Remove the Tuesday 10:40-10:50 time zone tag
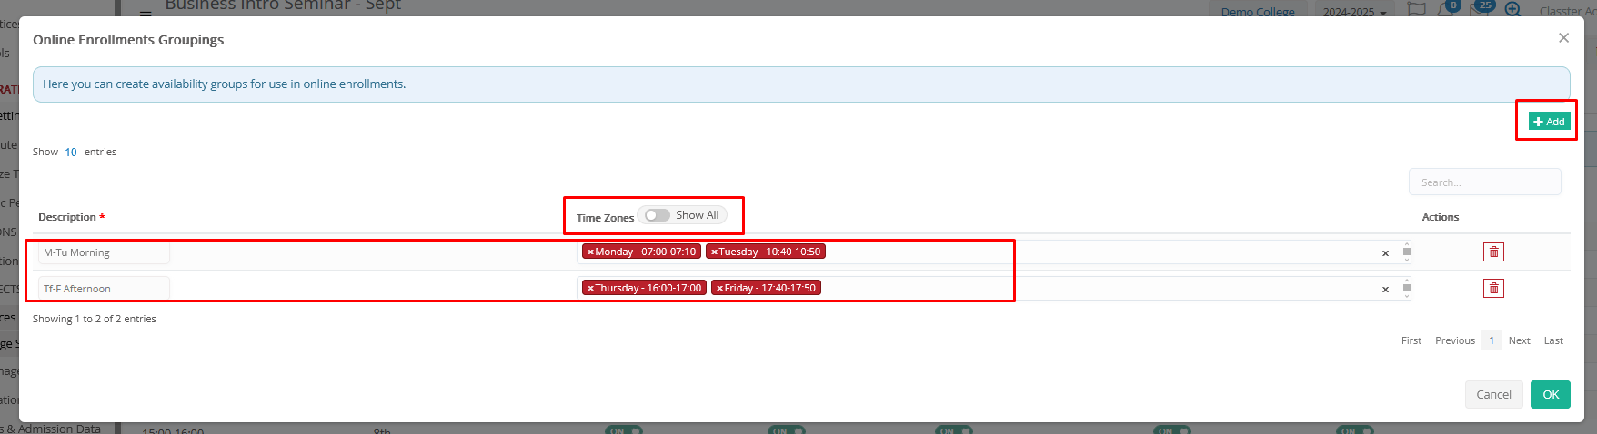This screenshot has width=1597, height=434. 714,252
